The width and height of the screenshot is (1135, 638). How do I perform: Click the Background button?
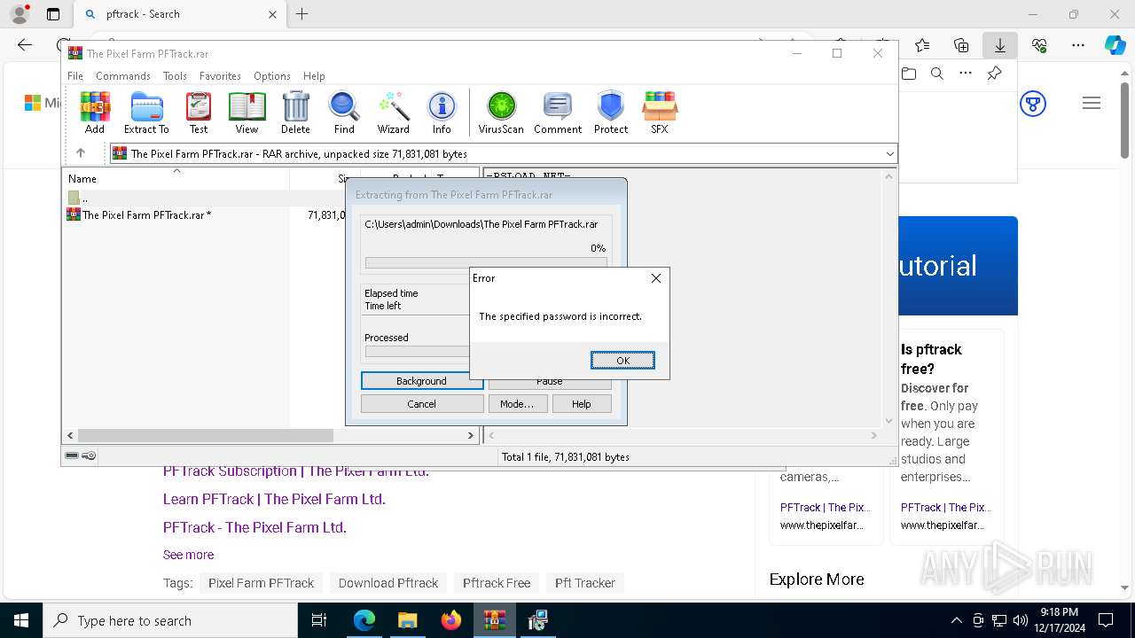pos(422,381)
